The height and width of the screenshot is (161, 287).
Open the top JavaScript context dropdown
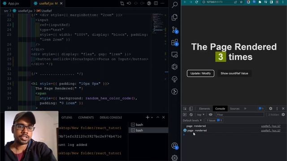click(x=200, y=114)
